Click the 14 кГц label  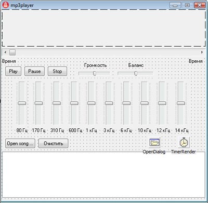coord(181,130)
